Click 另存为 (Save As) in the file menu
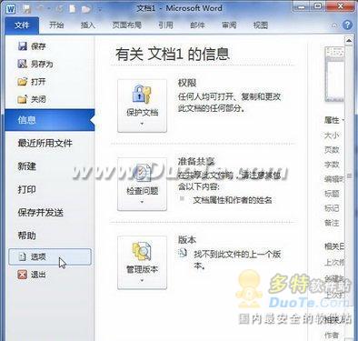 click(35, 64)
